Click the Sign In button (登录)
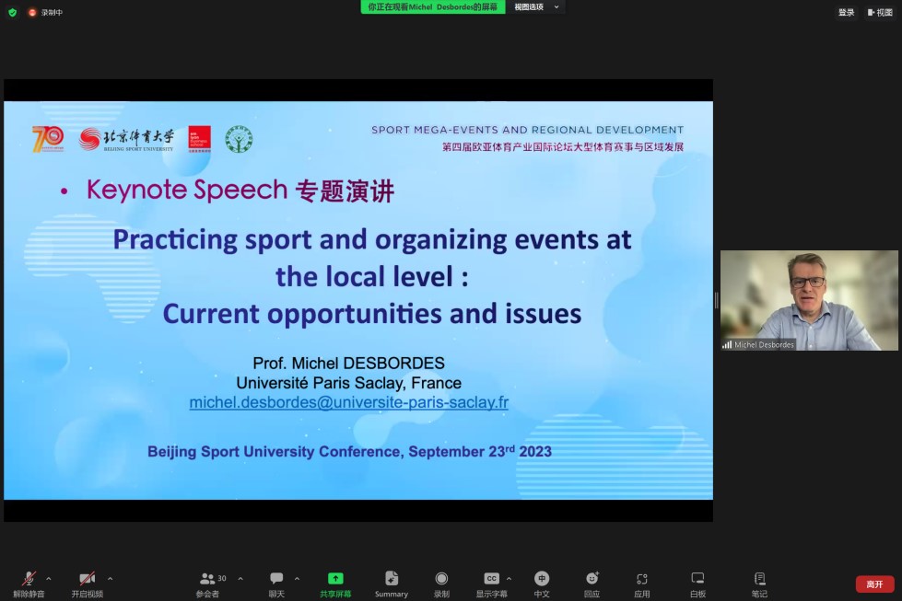Image resolution: width=902 pixels, height=601 pixels. [x=846, y=12]
